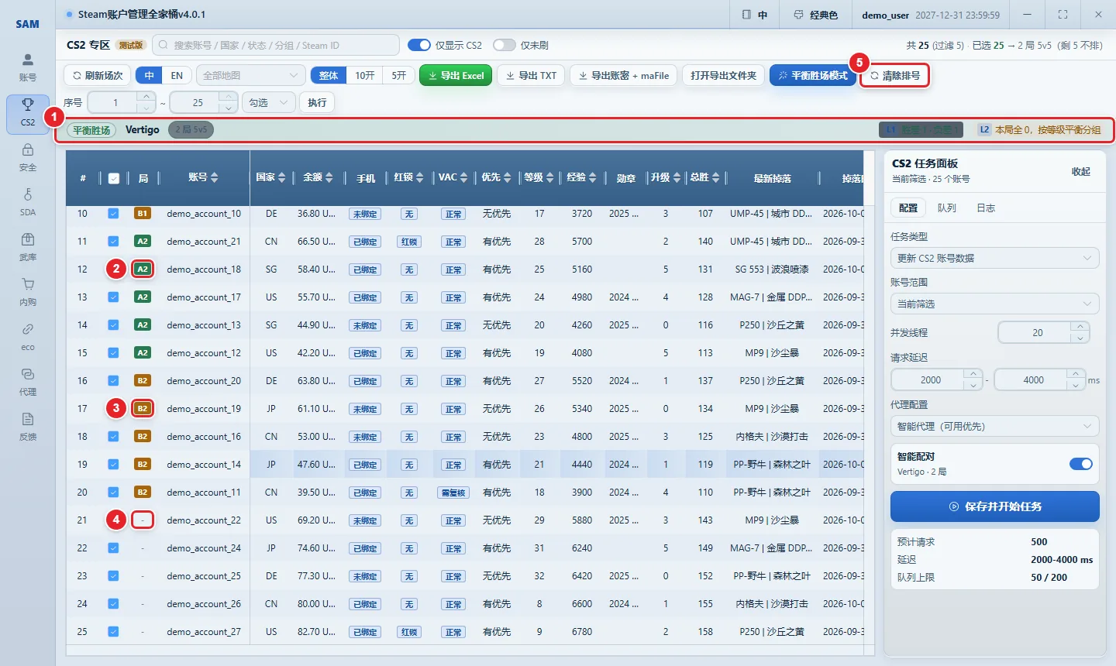Select the 5开 segment
Image resolution: width=1116 pixels, height=666 pixels.
pyautogui.click(x=398, y=75)
